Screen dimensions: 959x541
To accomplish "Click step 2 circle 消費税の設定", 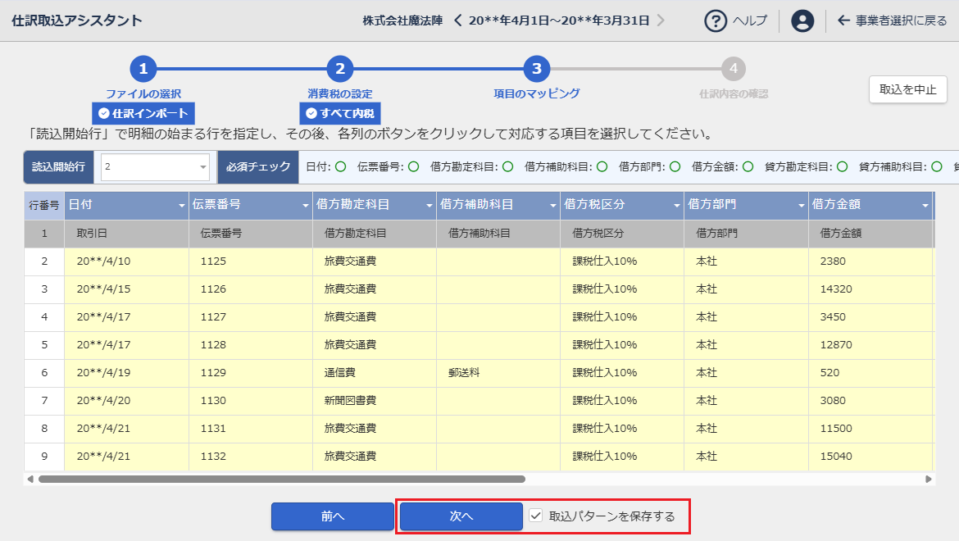I will tap(339, 69).
